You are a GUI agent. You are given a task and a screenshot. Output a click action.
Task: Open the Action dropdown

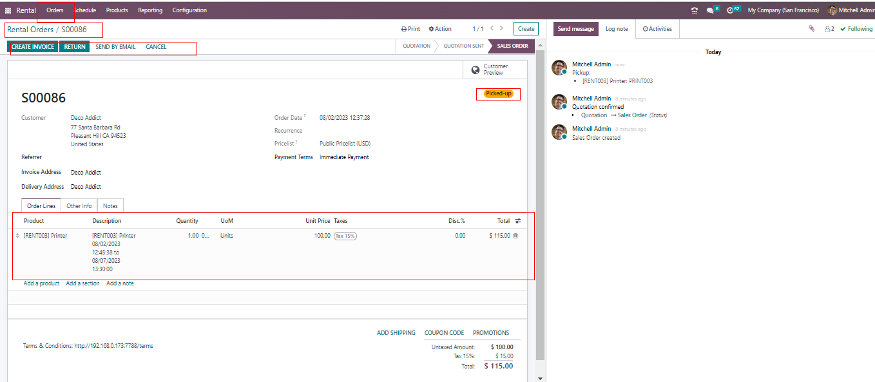point(440,29)
